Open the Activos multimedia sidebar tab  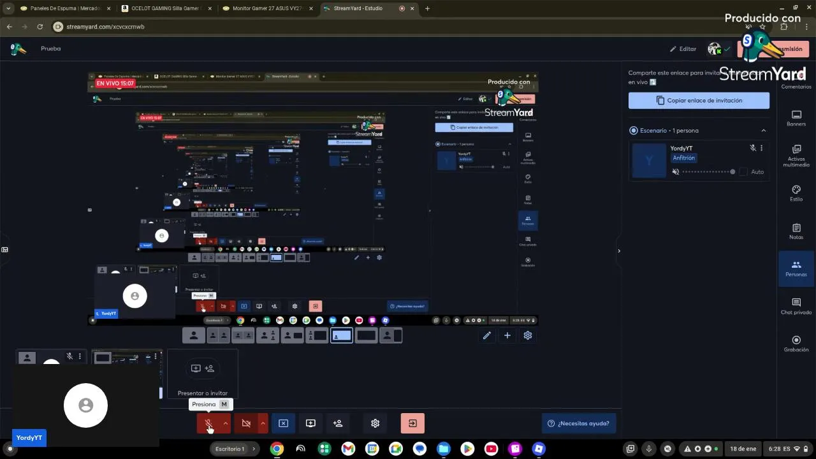pos(796,156)
